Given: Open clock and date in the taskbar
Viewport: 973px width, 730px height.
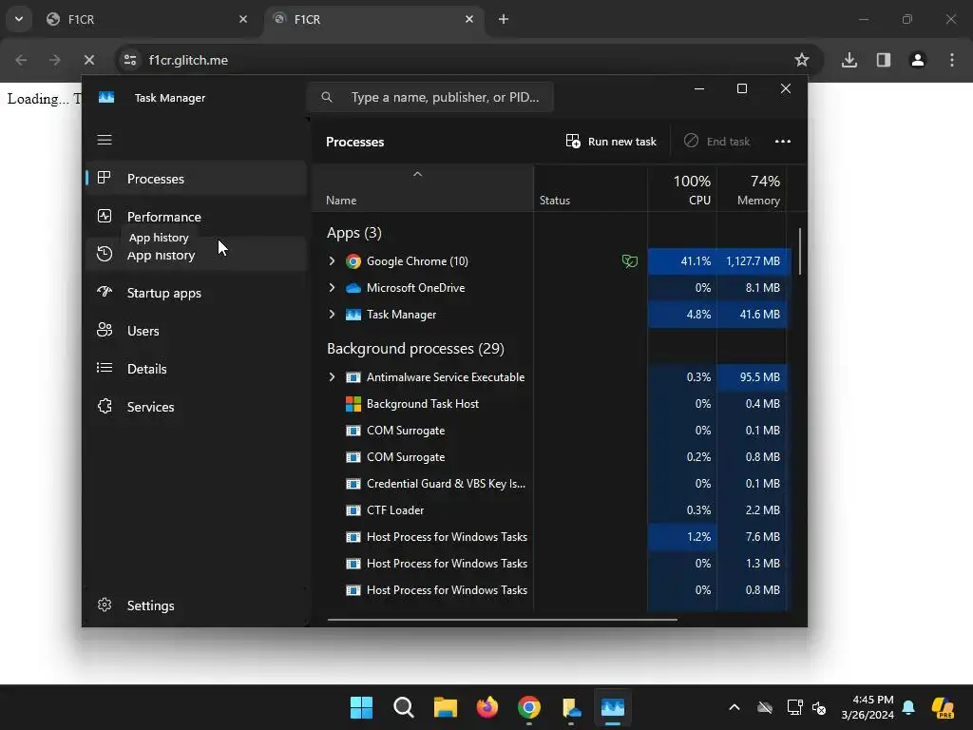Looking at the screenshot, I should [x=868, y=707].
